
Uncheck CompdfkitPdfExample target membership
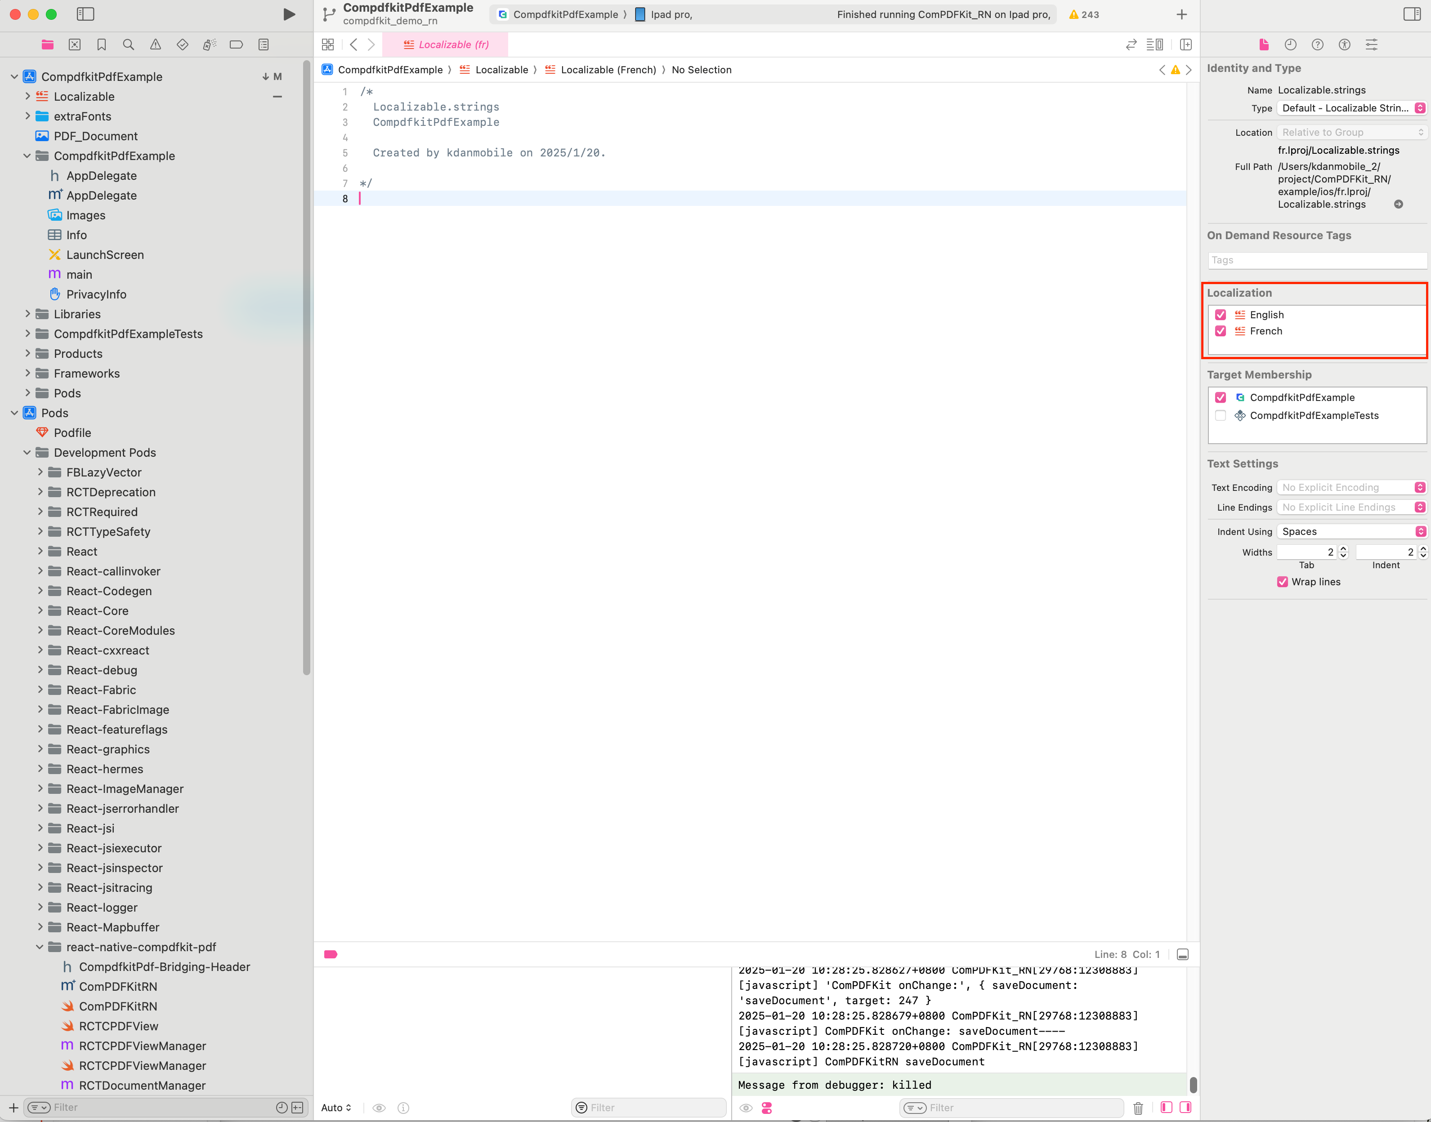[x=1221, y=397]
